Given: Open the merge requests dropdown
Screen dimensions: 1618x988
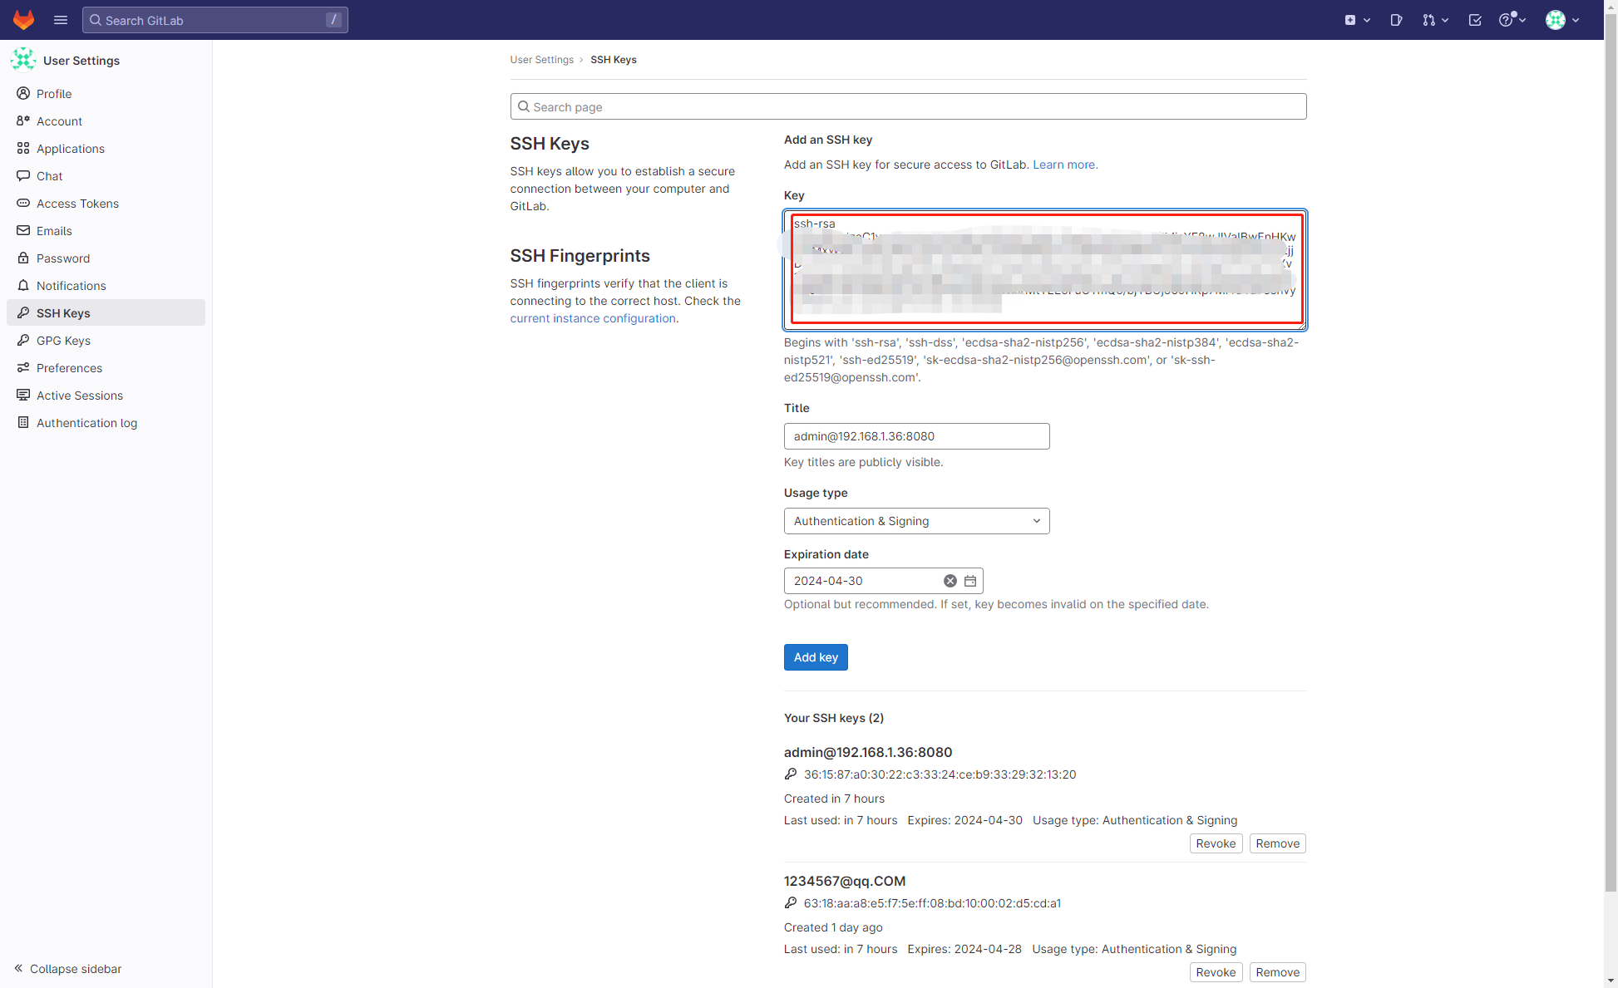Looking at the screenshot, I should tap(1435, 20).
